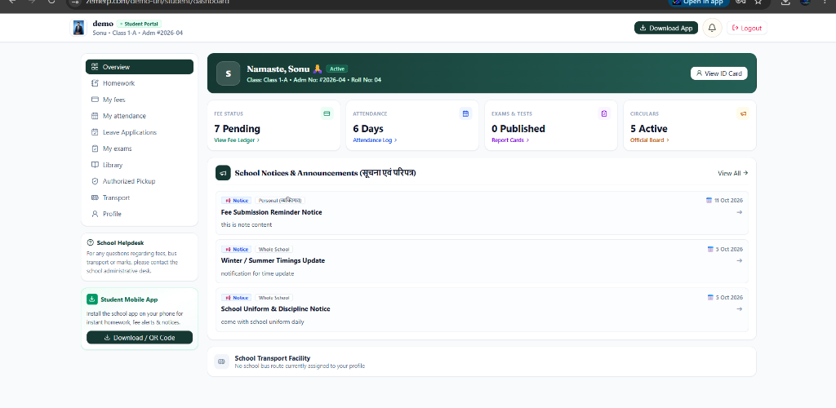Open Library from sidebar
This screenshot has width=836, height=408.
[140, 165]
